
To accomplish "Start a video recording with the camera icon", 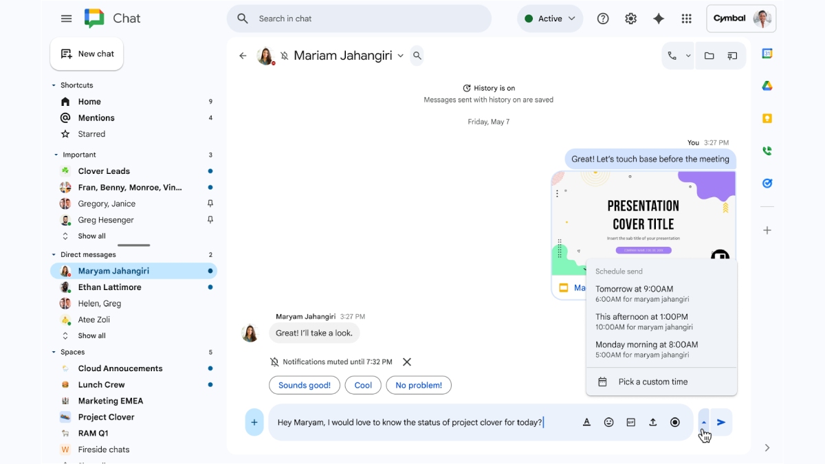I will 674,422.
